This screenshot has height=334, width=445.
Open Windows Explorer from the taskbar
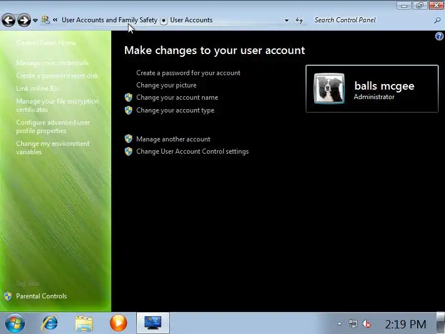point(84,323)
